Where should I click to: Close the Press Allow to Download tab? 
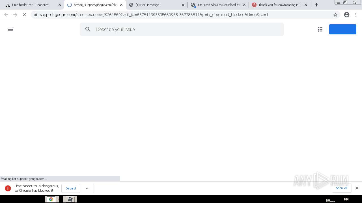244,5
